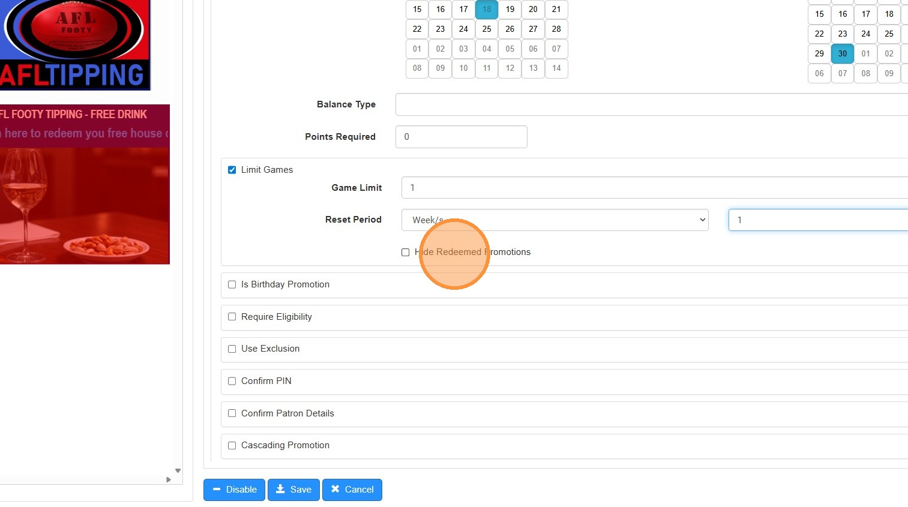The image size is (908, 507).
Task: Click the Points Required input
Action: point(461,137)
